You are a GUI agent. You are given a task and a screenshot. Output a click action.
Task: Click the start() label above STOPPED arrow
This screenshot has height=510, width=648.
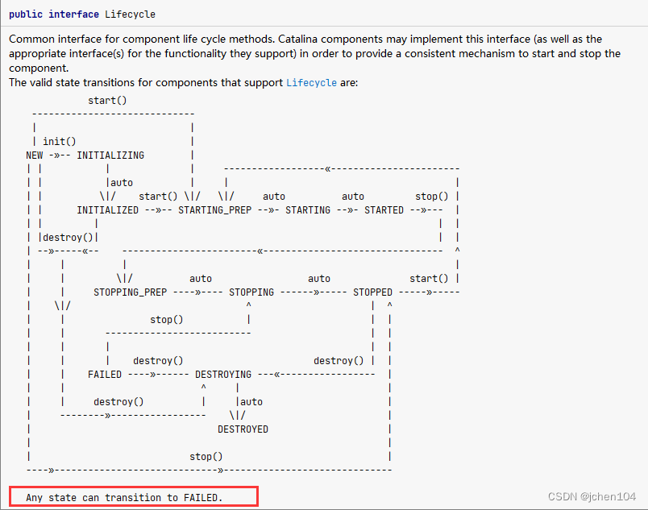429,279
